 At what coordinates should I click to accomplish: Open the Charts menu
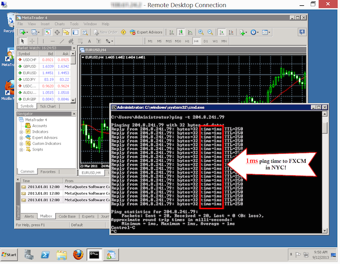pos(60,24)
